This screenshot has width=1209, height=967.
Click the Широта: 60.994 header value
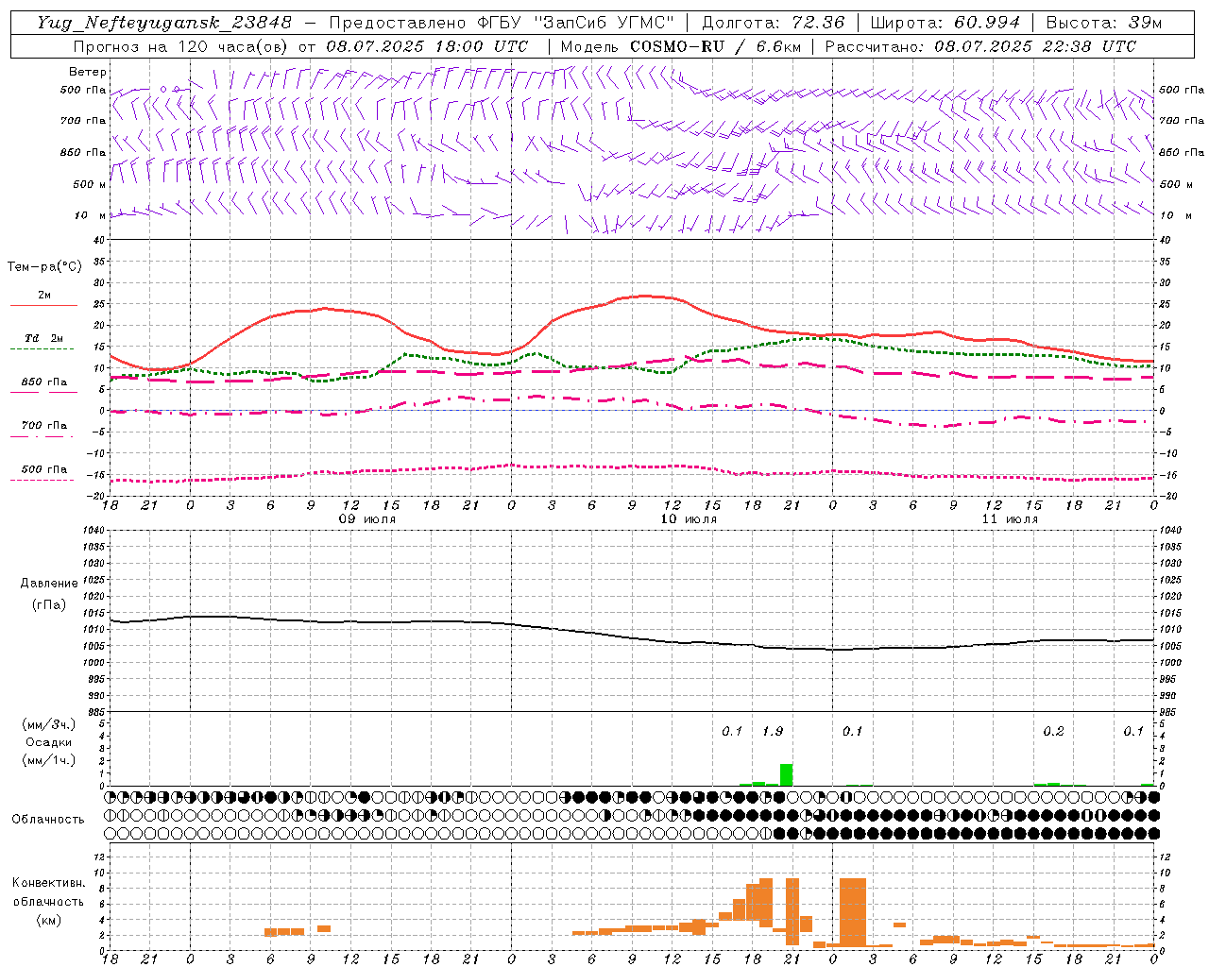coord(945,23)
